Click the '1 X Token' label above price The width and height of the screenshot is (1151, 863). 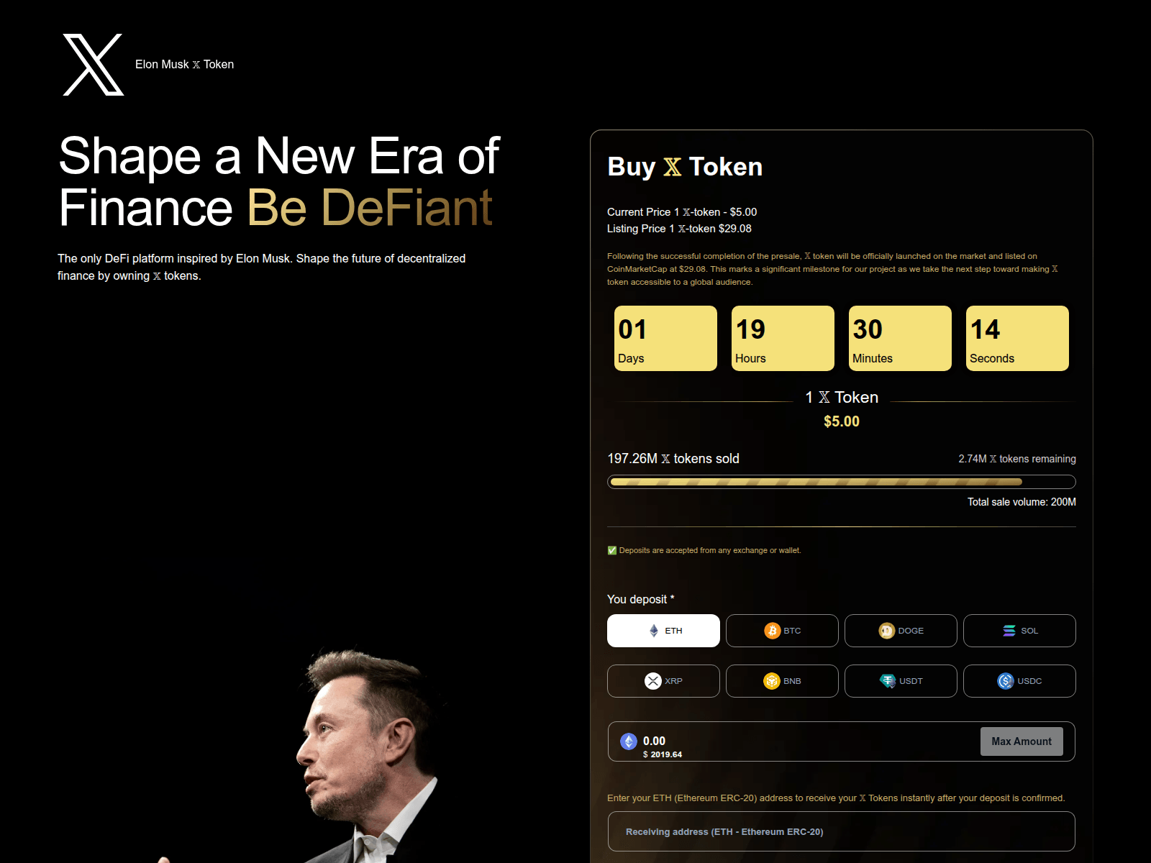[842, 397]
